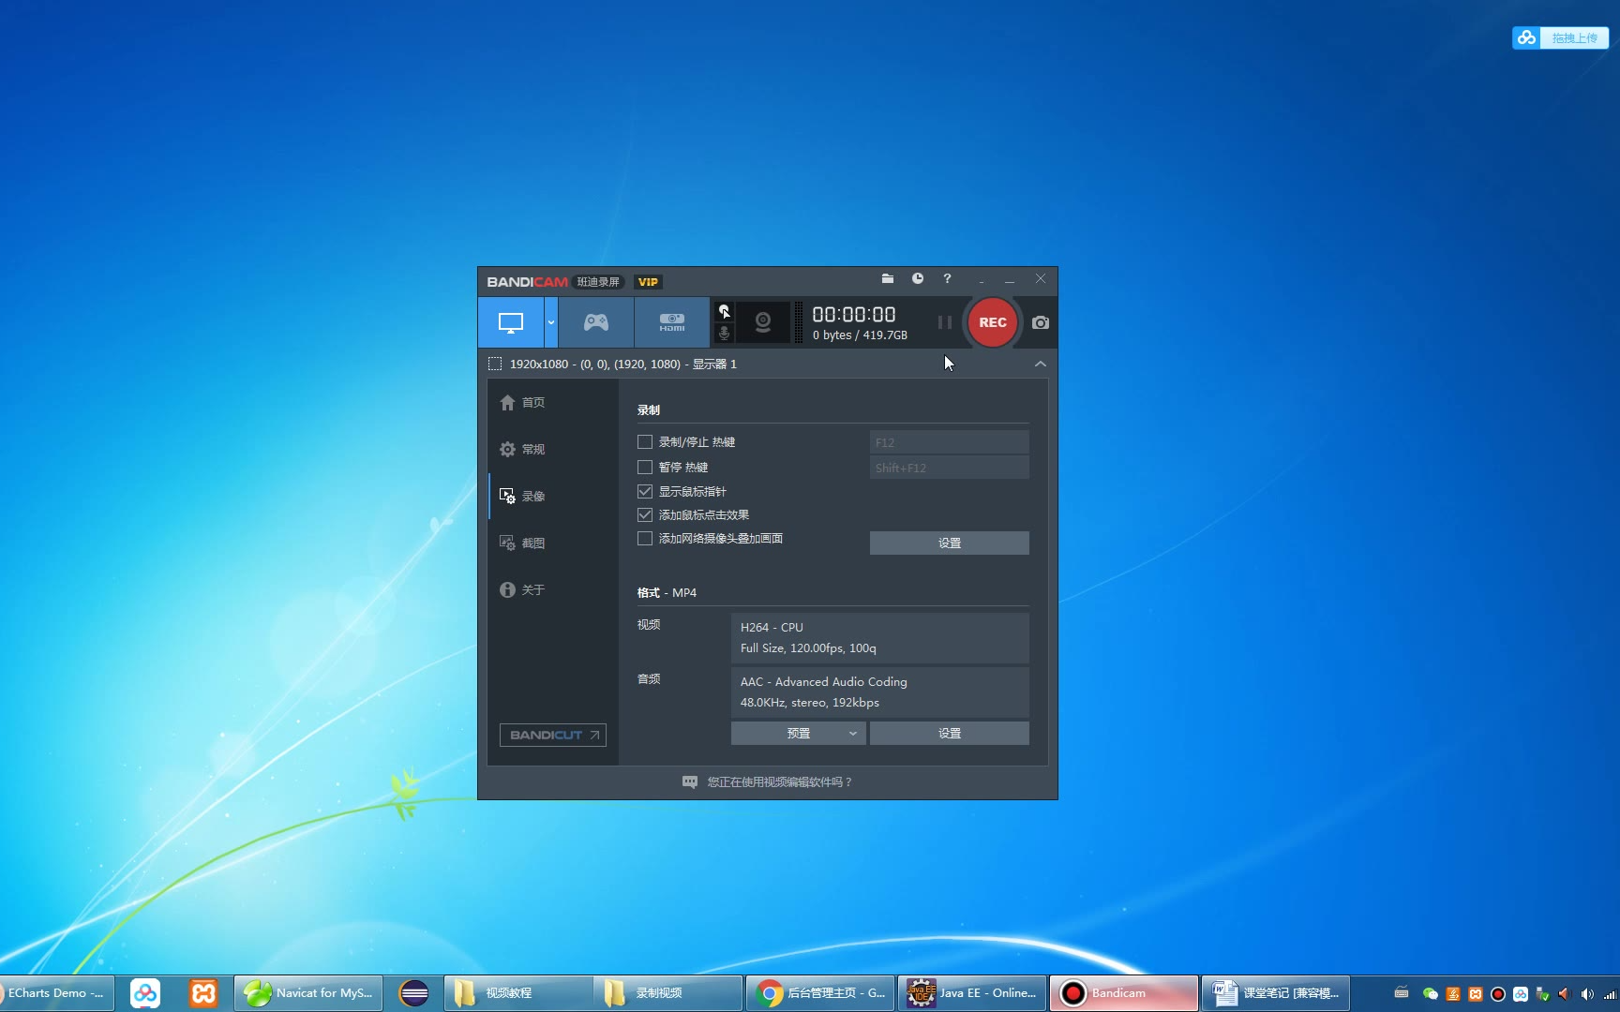Open 录制视频 folder in taskbar
Viewport: 1620px width, 1012px height.
[x=668, y=993]
